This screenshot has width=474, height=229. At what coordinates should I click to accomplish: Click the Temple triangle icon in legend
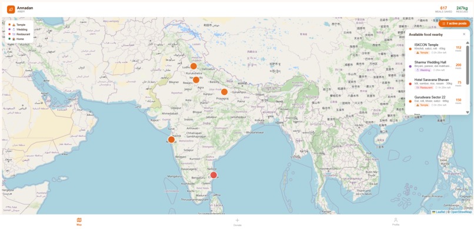click(x=14, y=25)
